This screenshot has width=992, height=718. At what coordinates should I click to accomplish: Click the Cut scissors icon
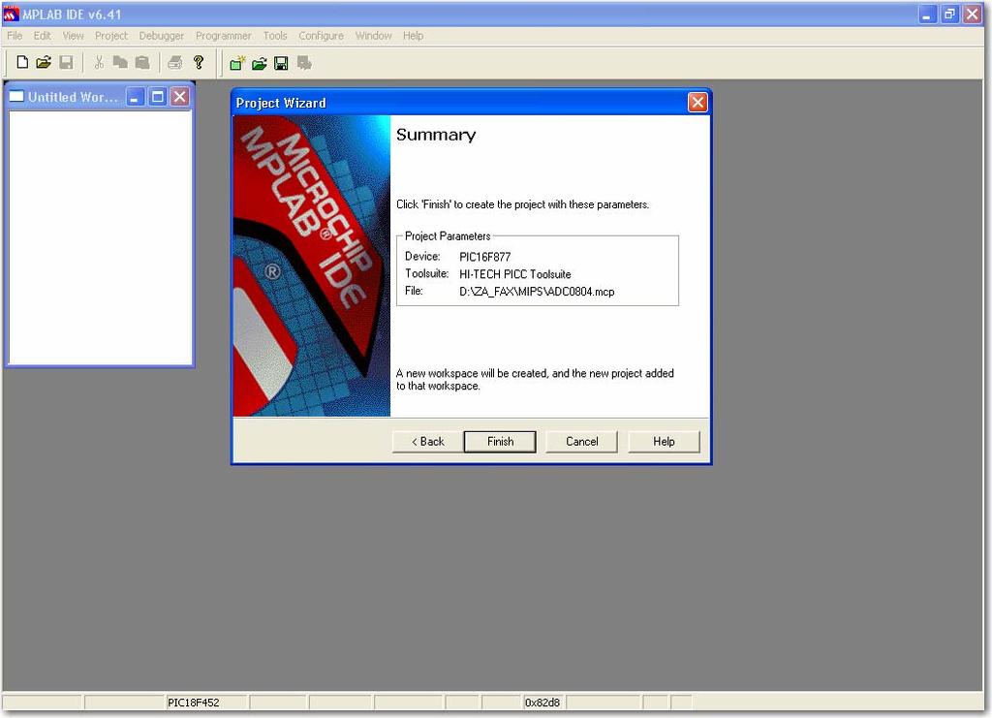(x=99, y=62)
